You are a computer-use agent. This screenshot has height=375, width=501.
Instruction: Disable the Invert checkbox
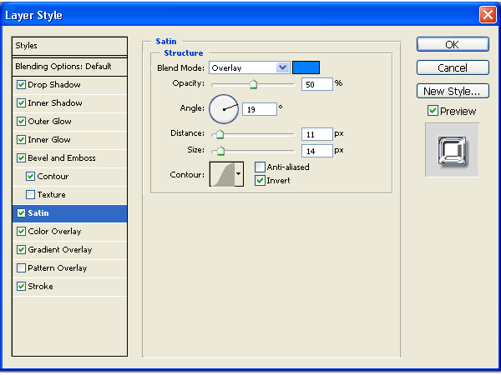pos(260,180)
